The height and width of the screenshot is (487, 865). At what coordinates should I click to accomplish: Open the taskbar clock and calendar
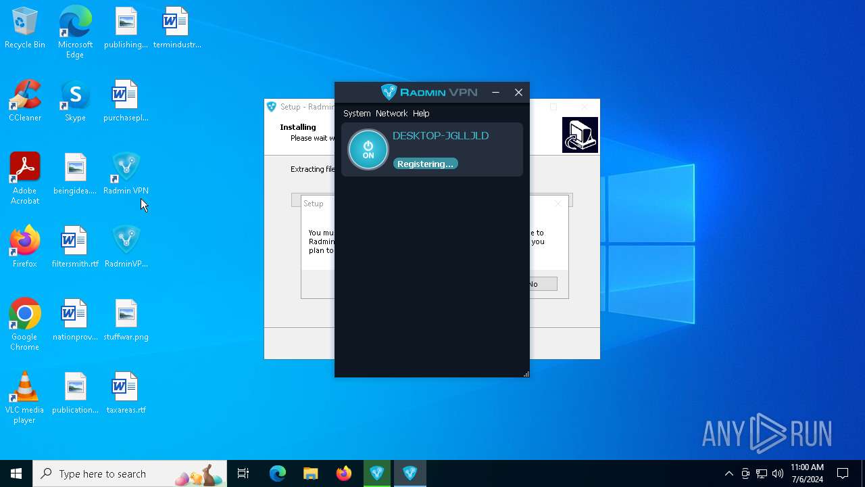pyautogui.click(x=807, y=473)
